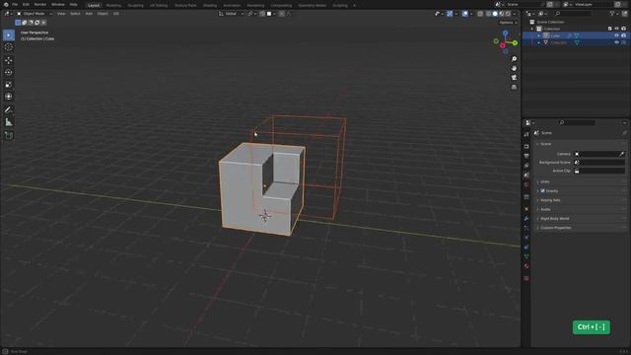Select the Select Box tool

pyautogui.click(x=9, y=35)
